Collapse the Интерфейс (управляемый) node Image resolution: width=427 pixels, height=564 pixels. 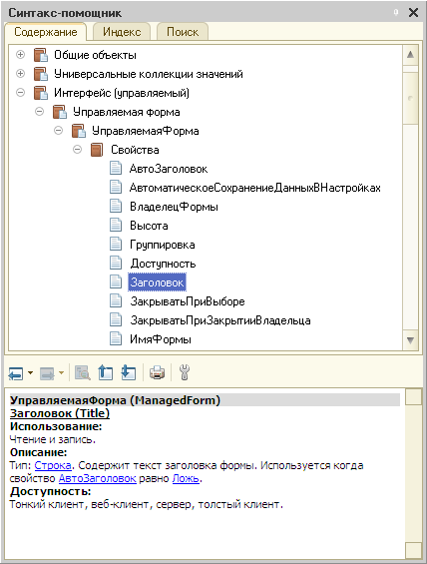[x=21, y=93]
